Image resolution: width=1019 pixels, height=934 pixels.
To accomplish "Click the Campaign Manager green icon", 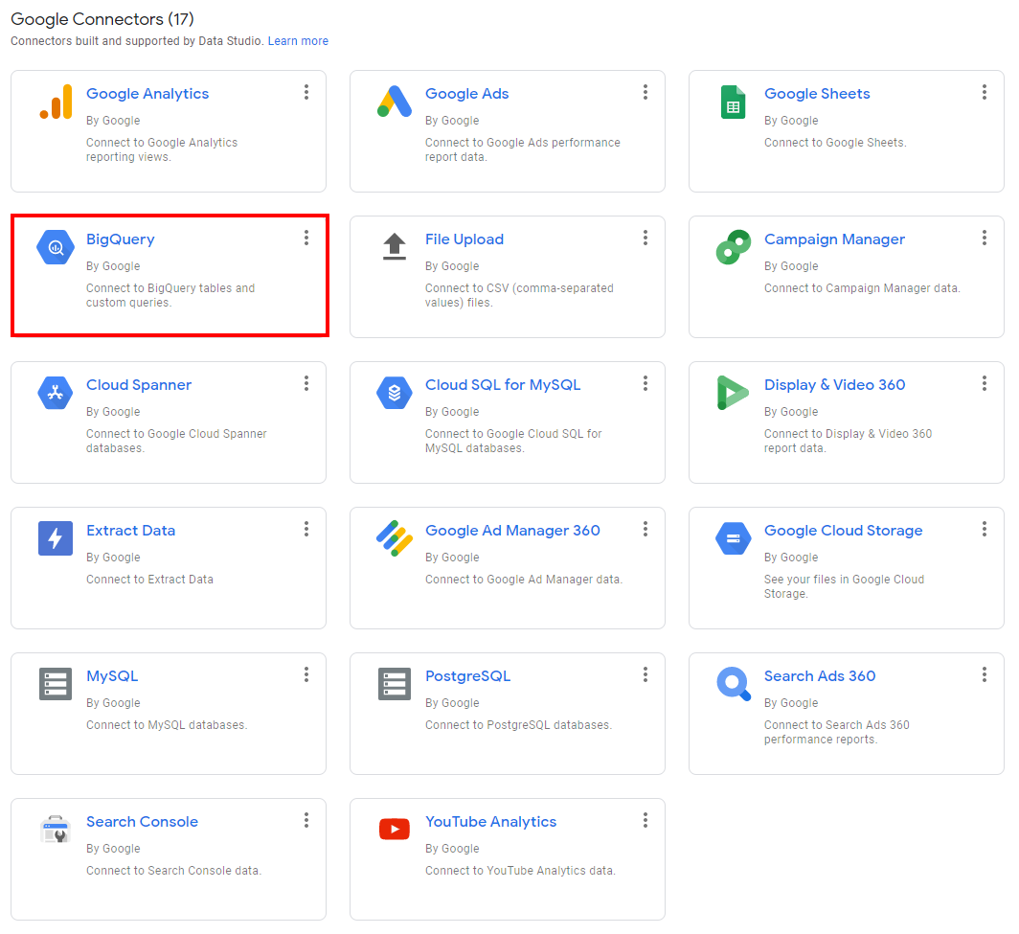I will [x=733, y=248].
